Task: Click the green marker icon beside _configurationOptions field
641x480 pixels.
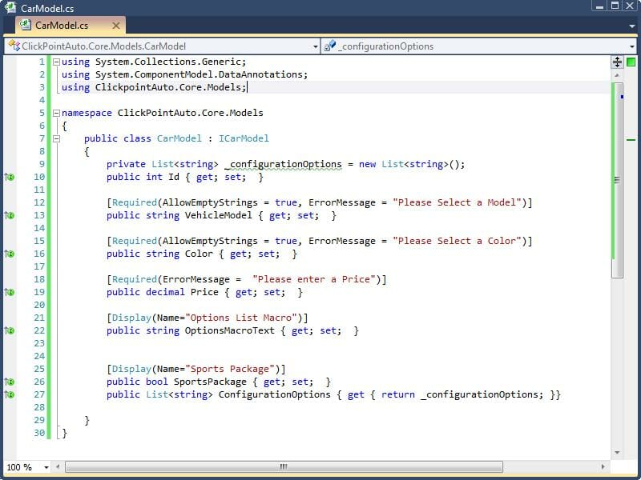Action: click(10, 177)
